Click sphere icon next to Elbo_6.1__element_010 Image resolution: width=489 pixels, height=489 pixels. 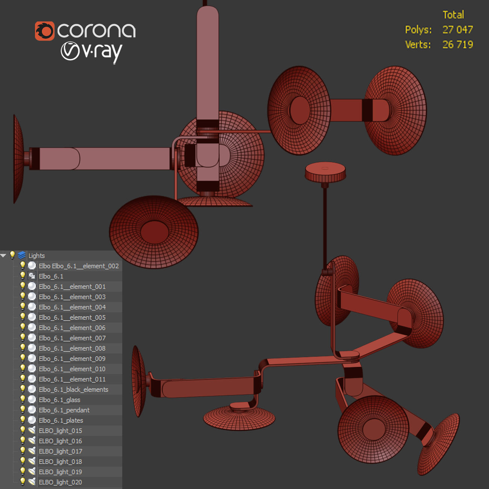32,369
